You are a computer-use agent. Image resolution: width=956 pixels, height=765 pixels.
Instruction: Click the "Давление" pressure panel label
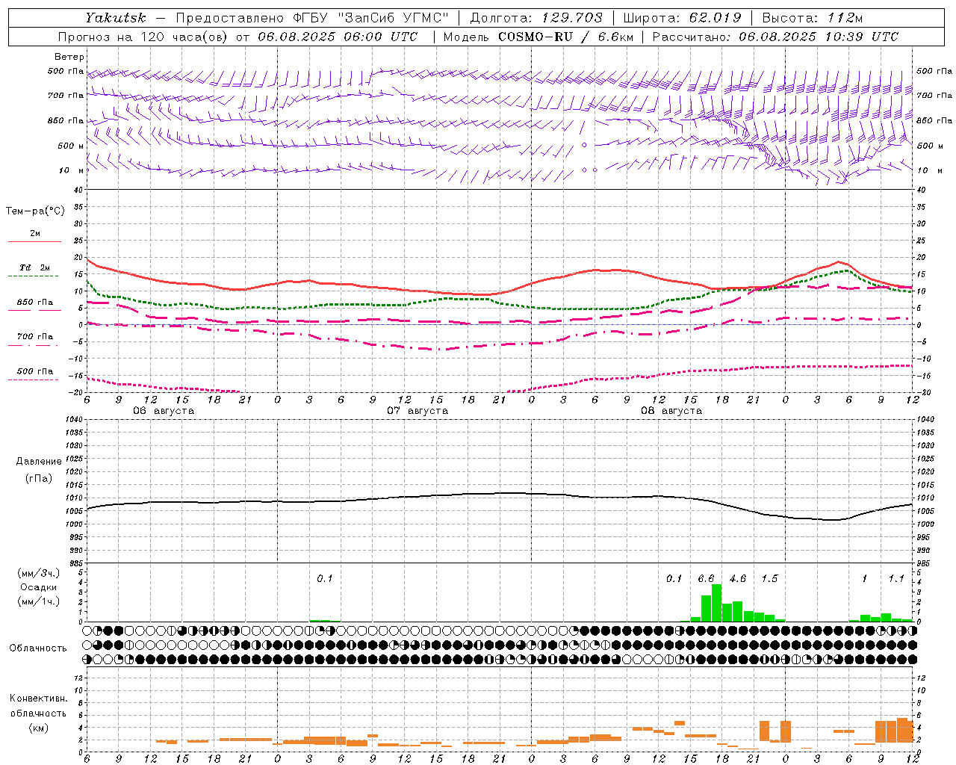pos(39,462)
